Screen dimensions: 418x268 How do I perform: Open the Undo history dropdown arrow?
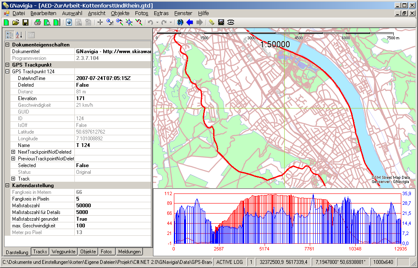click(x=157, y=23)
